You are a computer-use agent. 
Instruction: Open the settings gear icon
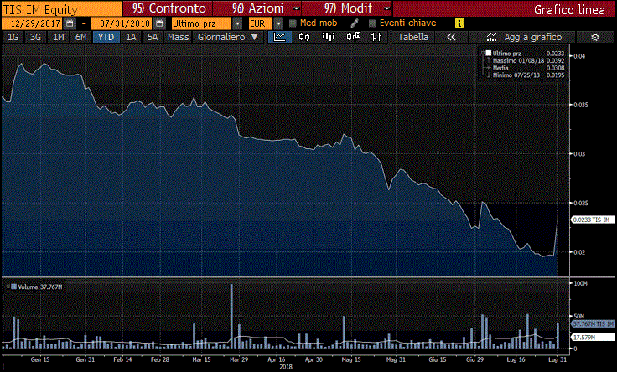pyautogui.click(x=595, y=37)
